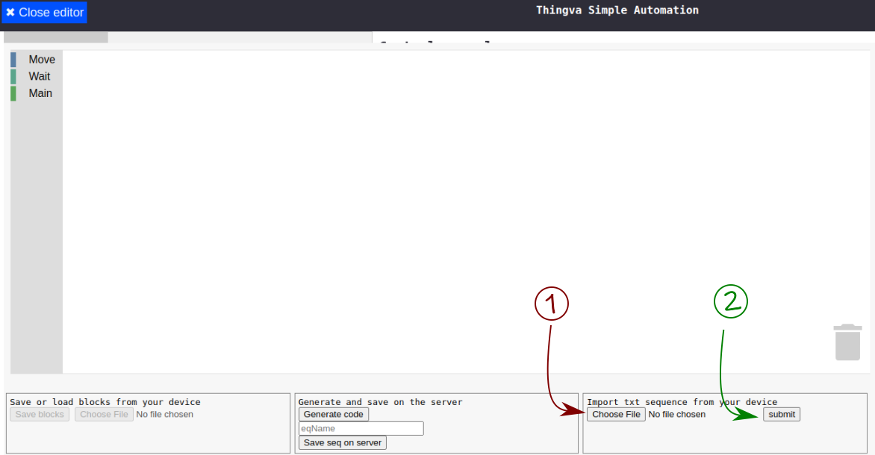875x455 pixels.
Task: Click the green color bar beside Main
Action: (13, 93)
